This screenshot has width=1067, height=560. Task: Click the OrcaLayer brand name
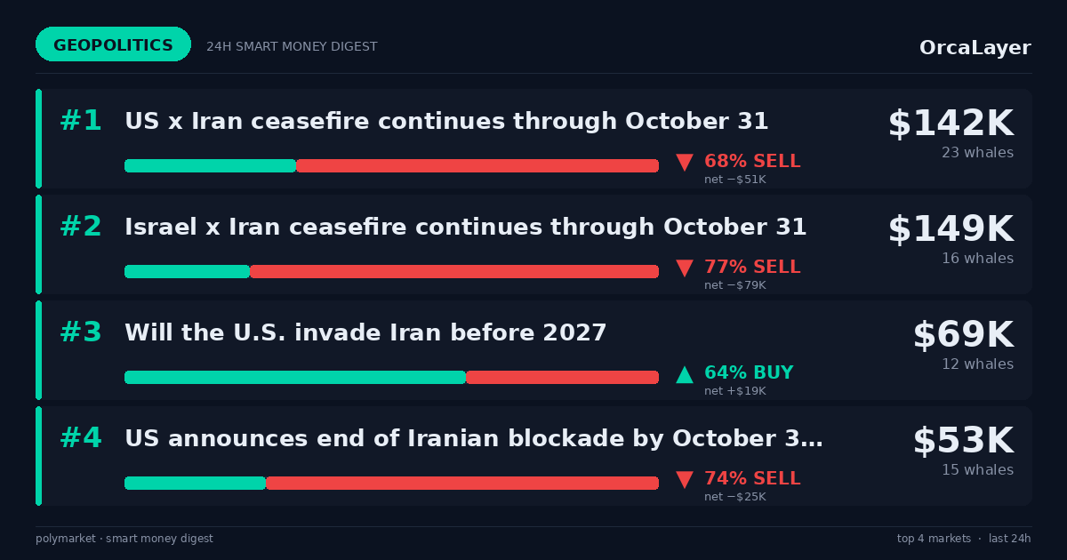coord(975,48)
